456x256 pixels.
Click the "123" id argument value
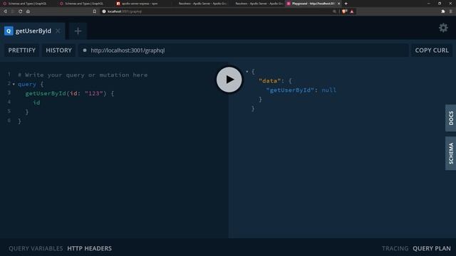(94, 93)
